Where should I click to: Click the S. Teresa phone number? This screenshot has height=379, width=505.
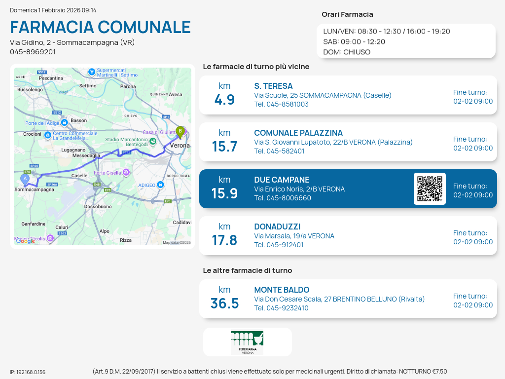coord(281,104)
